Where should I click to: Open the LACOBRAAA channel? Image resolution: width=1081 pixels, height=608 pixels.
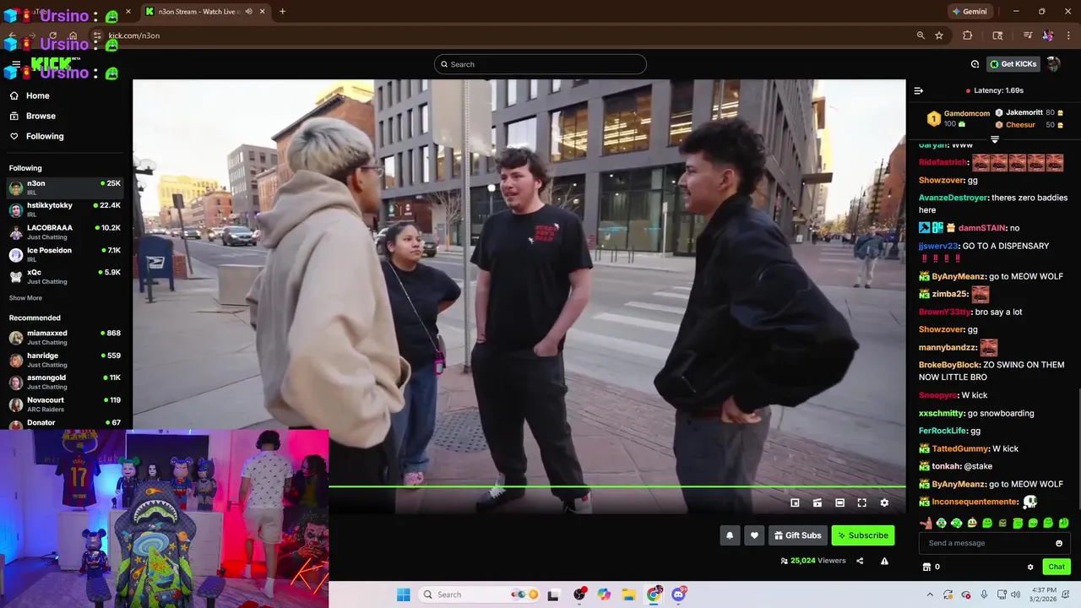[x=64, y=231]
